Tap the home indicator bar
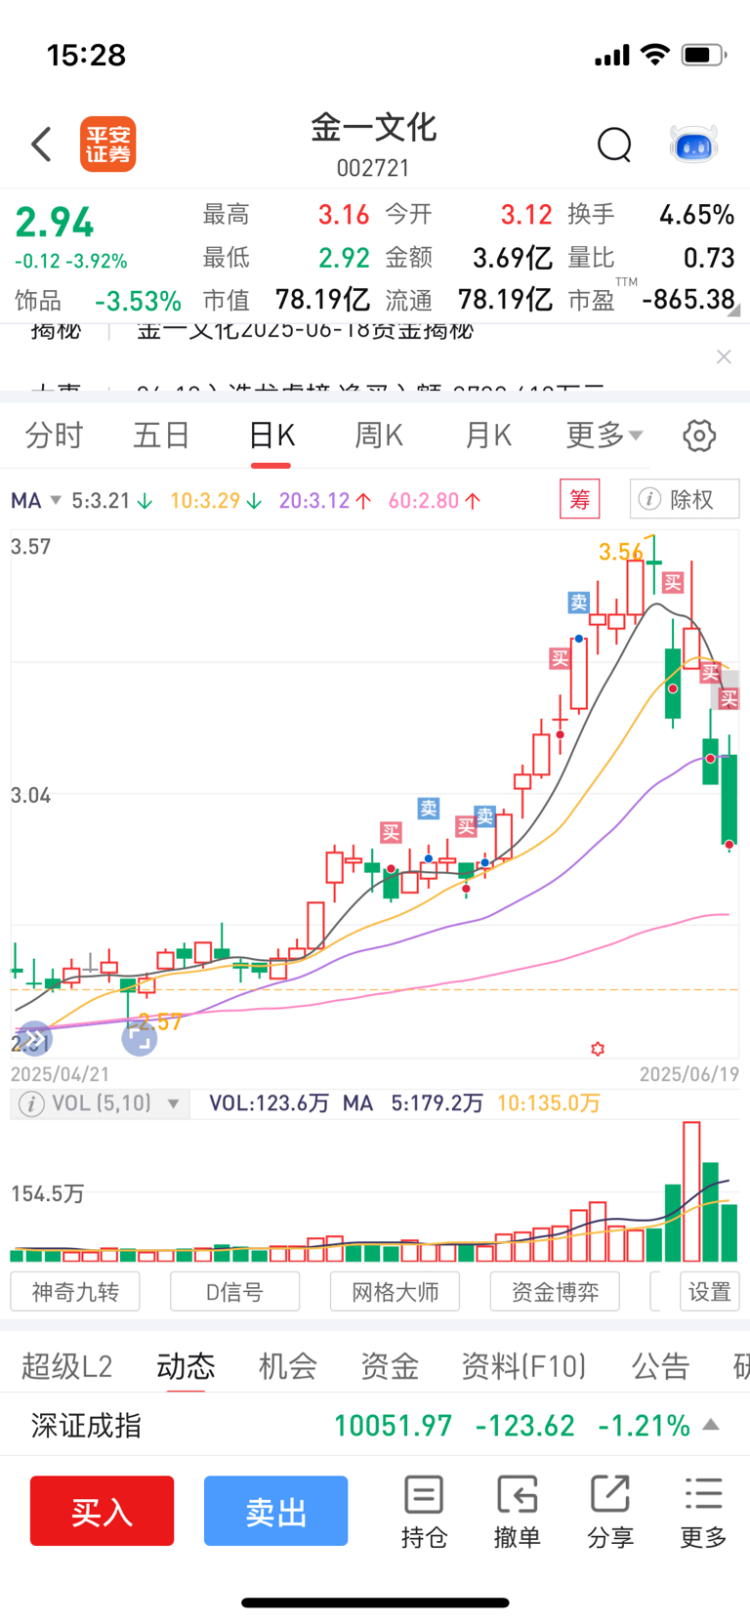This screenshot has width=750, height=1624. [375, 1603]
